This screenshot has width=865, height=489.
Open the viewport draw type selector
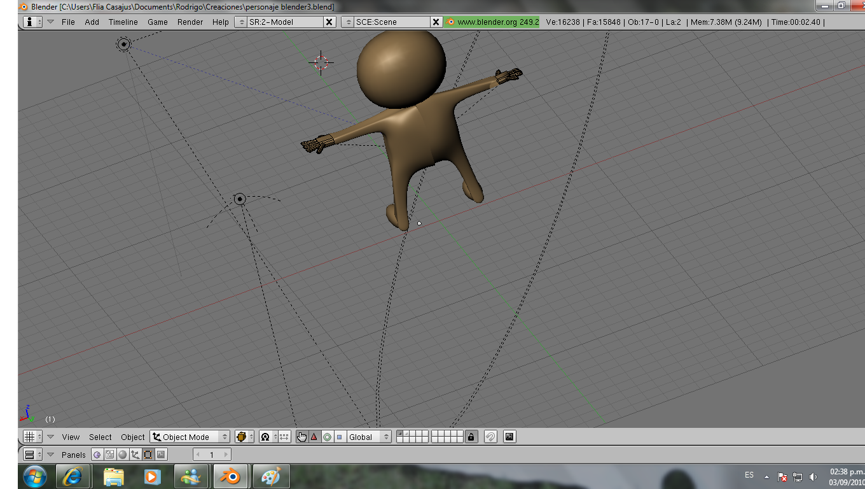244,437
